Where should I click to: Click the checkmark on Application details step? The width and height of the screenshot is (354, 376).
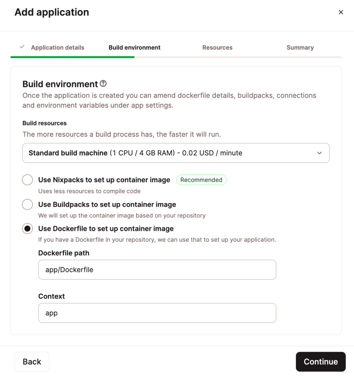(x=21, y=47)
